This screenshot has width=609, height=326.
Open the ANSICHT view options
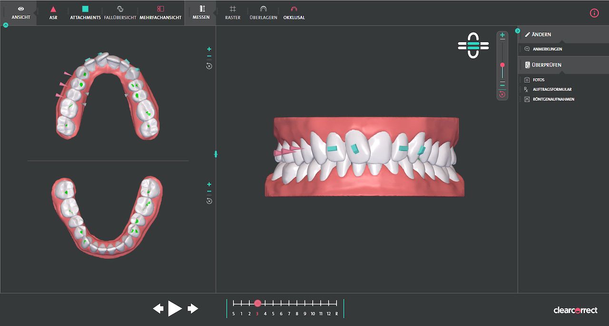21,13
